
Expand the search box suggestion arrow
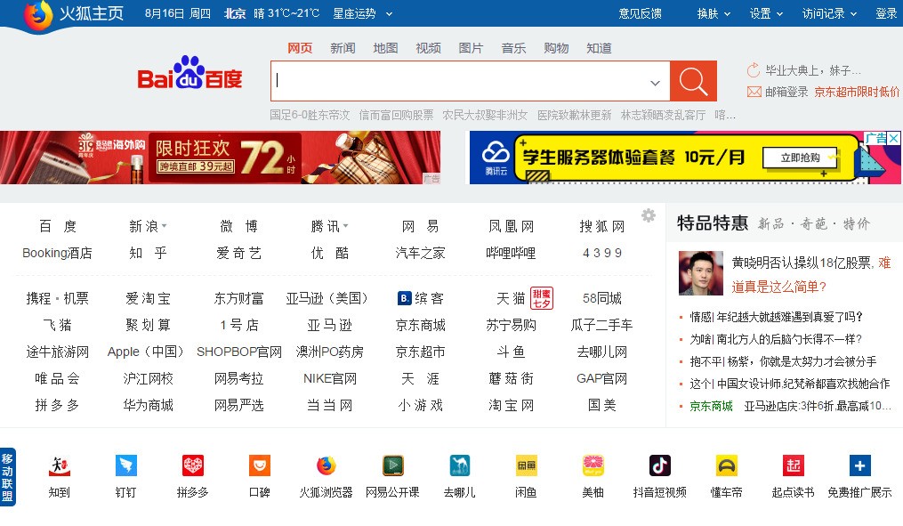tap(655, 83)
